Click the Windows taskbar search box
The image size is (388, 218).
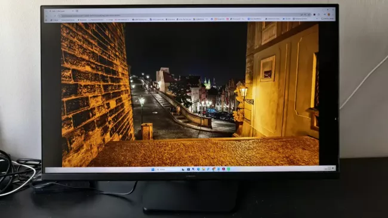168,169
